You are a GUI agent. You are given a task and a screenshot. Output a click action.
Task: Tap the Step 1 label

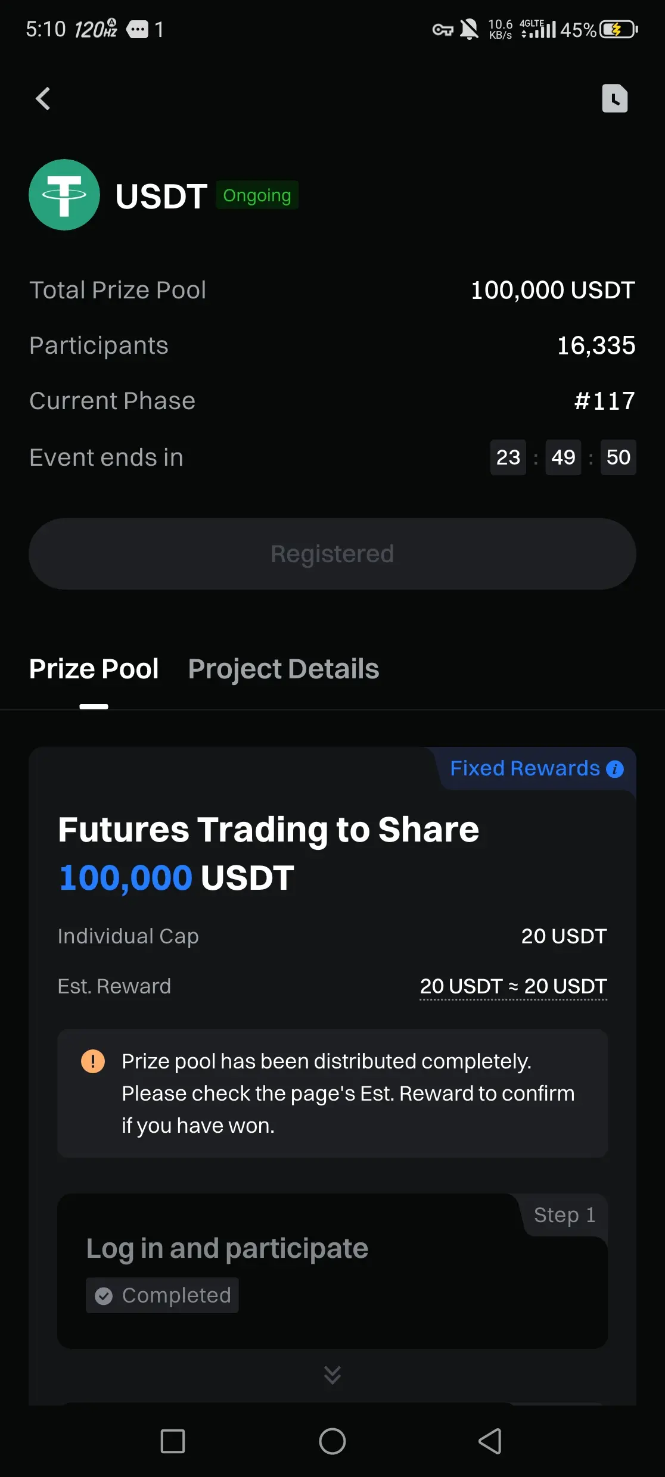tap(564, 1215)
